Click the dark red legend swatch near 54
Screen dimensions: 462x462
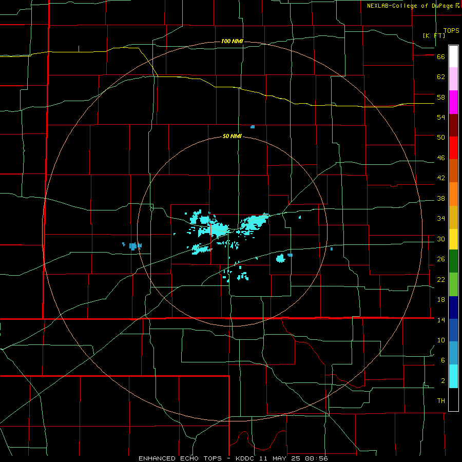point(453,125)
